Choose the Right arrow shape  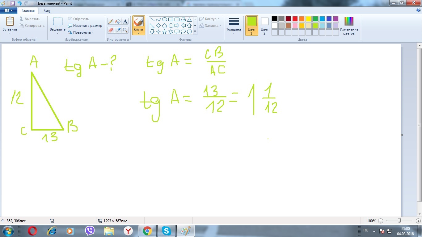pyautogui.click(x=177, y=26)
